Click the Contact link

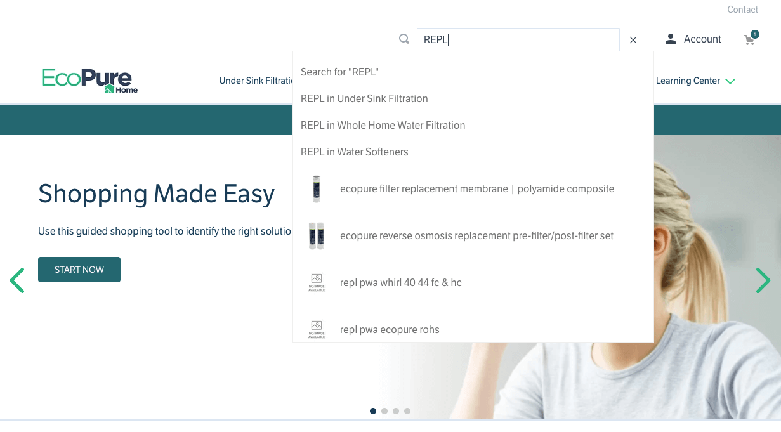pos(742,10)
